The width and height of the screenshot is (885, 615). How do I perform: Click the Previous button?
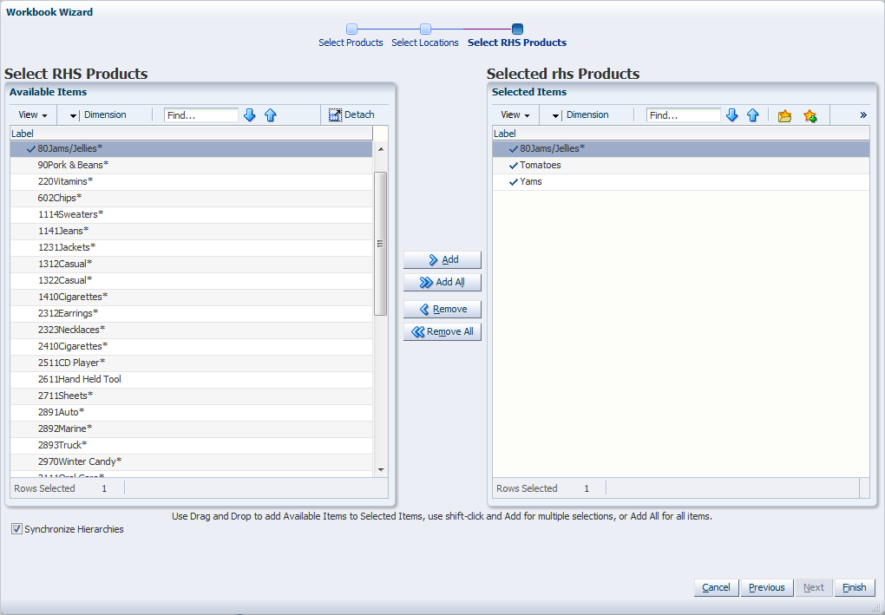click(766, 587)
